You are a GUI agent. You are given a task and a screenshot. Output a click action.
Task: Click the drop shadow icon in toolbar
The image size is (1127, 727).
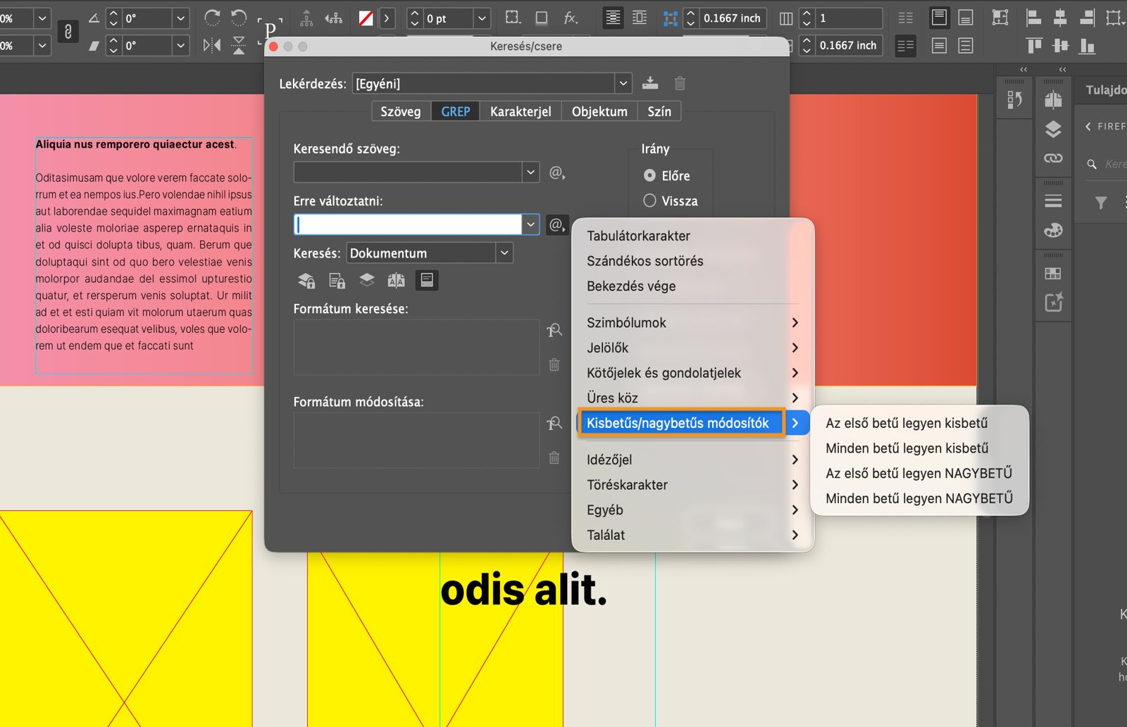pyautogui.click(x=541, y=18)
